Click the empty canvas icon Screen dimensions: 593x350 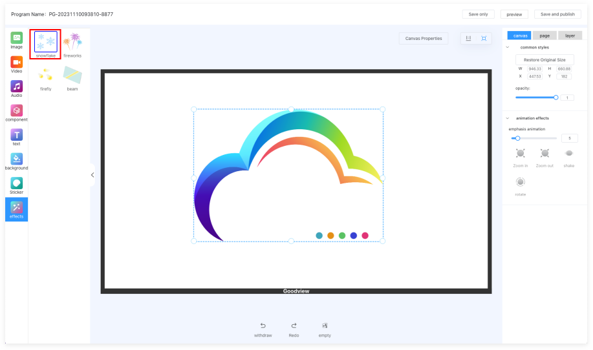point(325,326)
